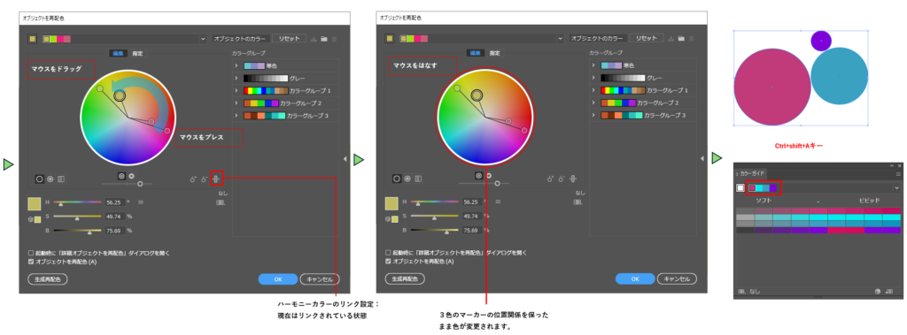Click delete color group trash icon, left dialog
The height and width of the screenshot is (335, 907).
click(334, 39)
